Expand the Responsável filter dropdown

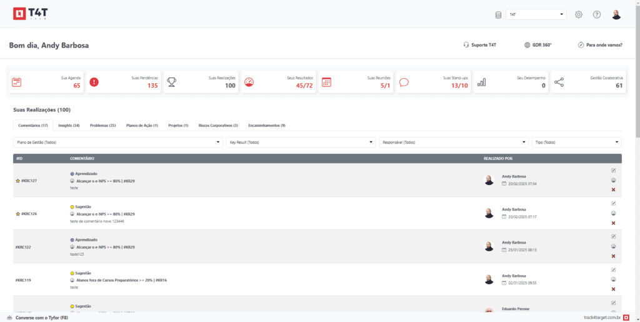point(454,143)
